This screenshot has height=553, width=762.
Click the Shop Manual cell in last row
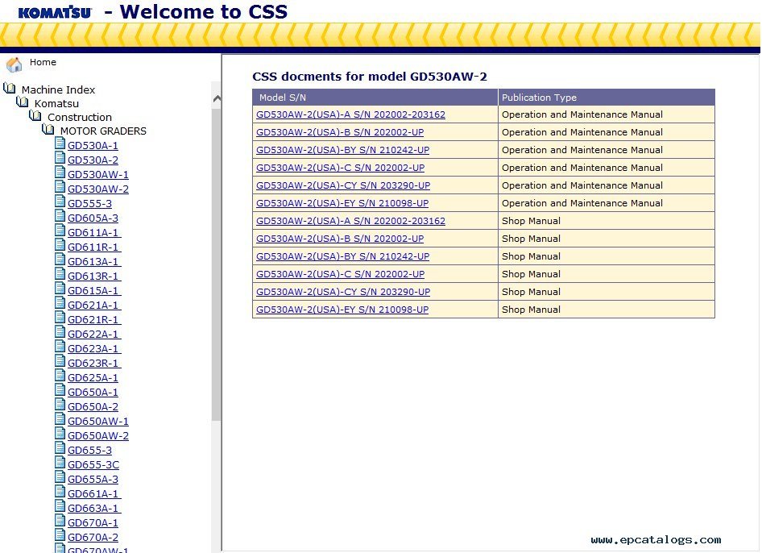pos(607,310)
